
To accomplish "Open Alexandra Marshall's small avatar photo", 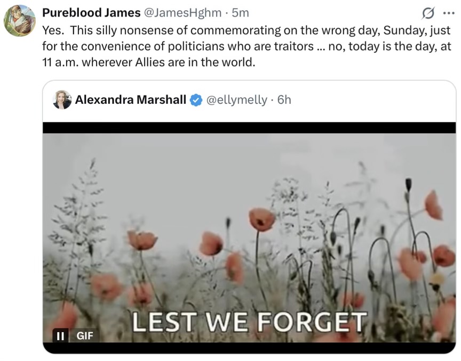I will [62, 100].
